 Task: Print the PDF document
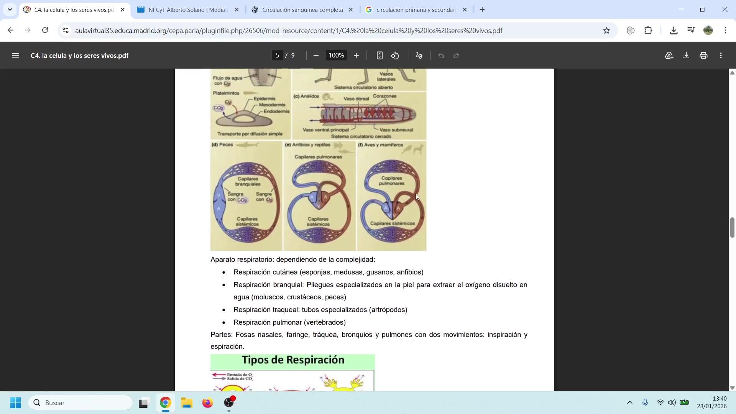point(703,56)
